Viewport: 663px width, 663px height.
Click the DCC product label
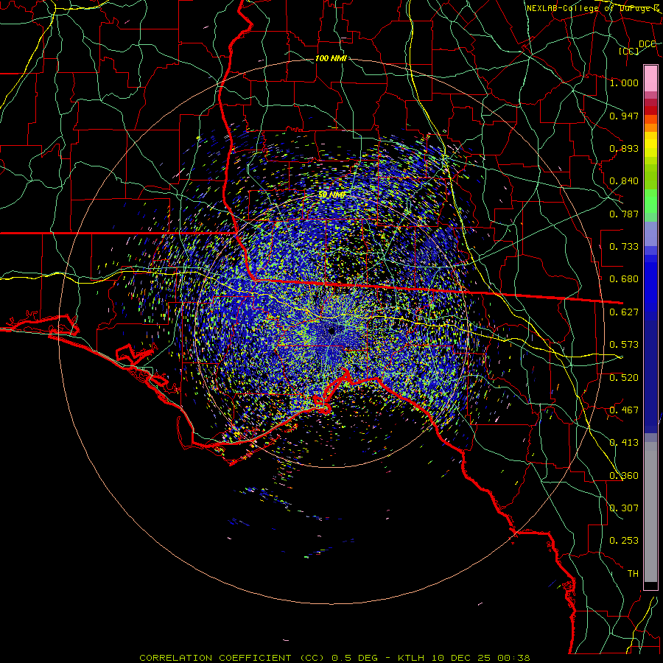[647, 43]
